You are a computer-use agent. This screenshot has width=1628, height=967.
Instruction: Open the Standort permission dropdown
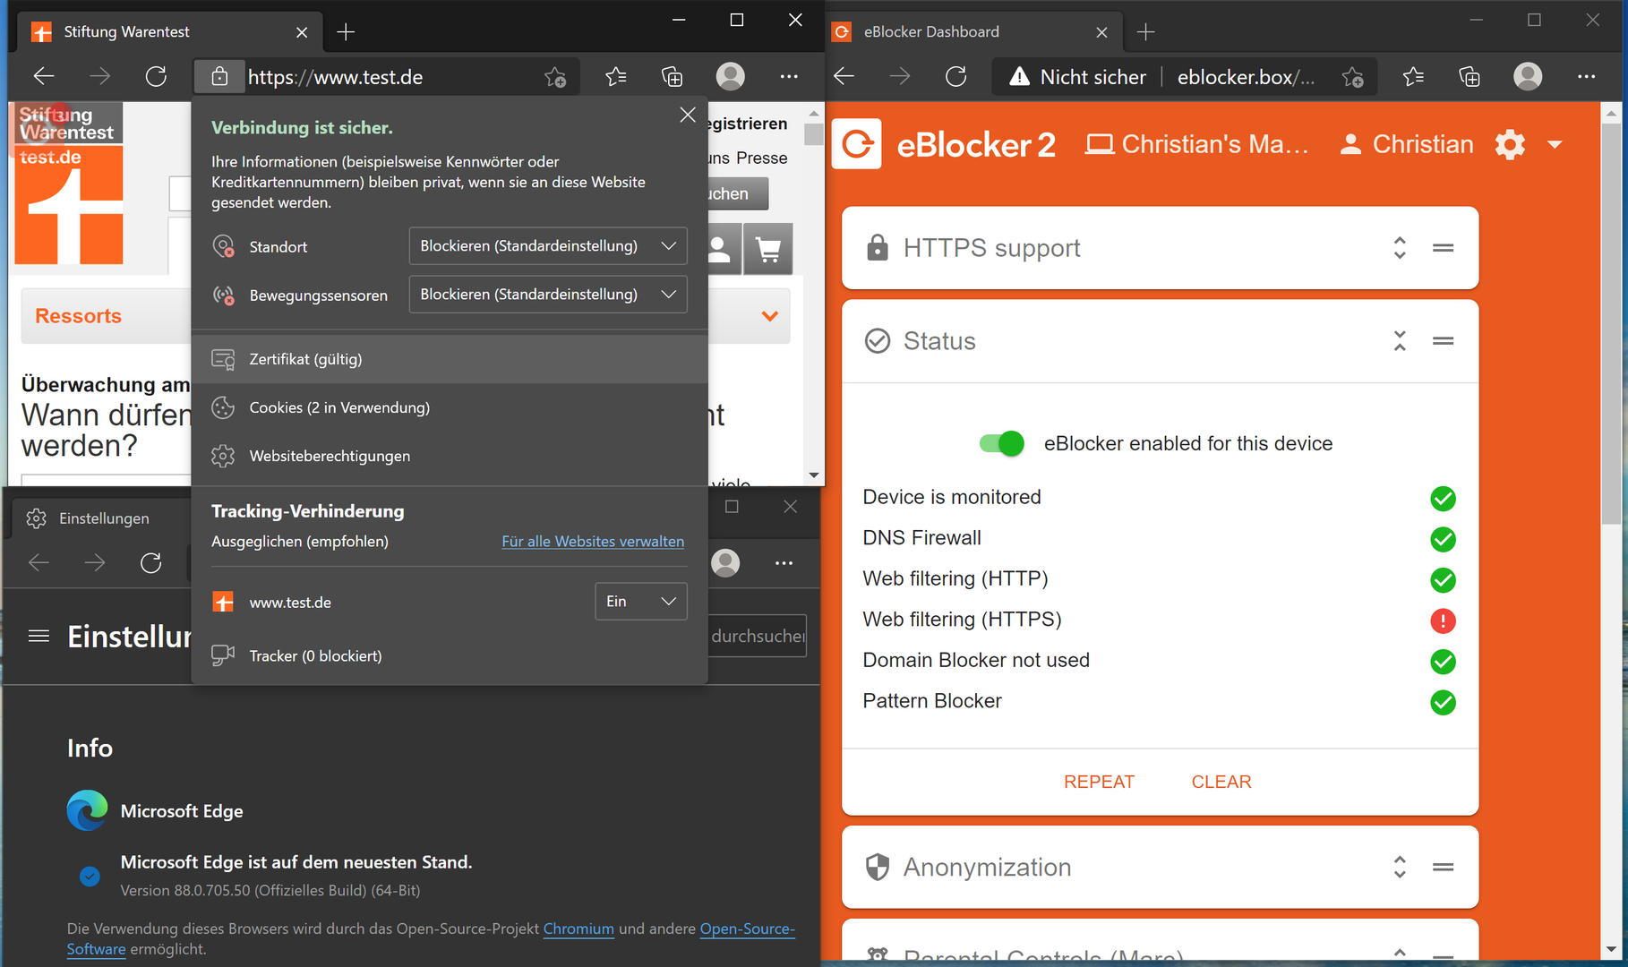548,246
